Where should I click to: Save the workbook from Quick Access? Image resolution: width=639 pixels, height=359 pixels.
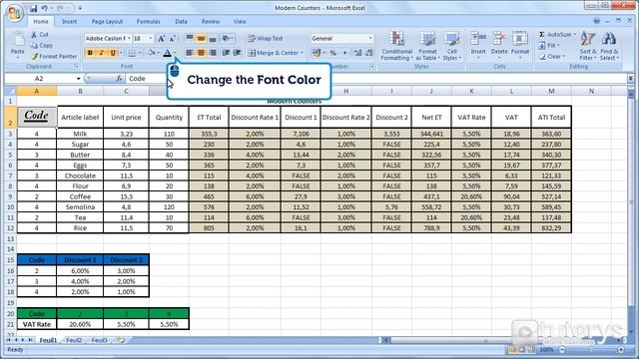click(33, 8)
